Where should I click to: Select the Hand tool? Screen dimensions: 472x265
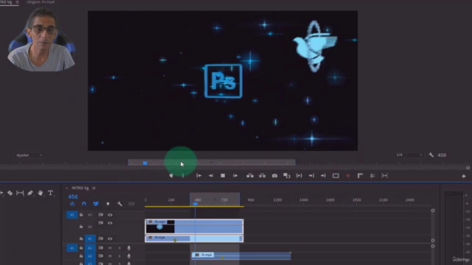pyautogui.click(x=40, y=193)
